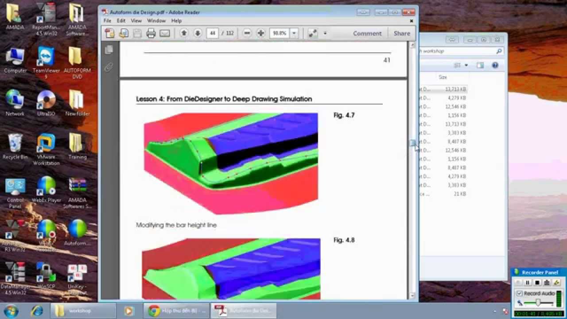Open the Share pane

tap(402, 33)
